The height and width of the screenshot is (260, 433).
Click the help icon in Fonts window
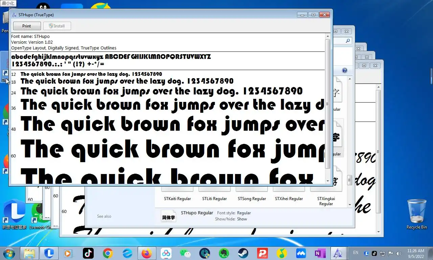coord(345,70)
